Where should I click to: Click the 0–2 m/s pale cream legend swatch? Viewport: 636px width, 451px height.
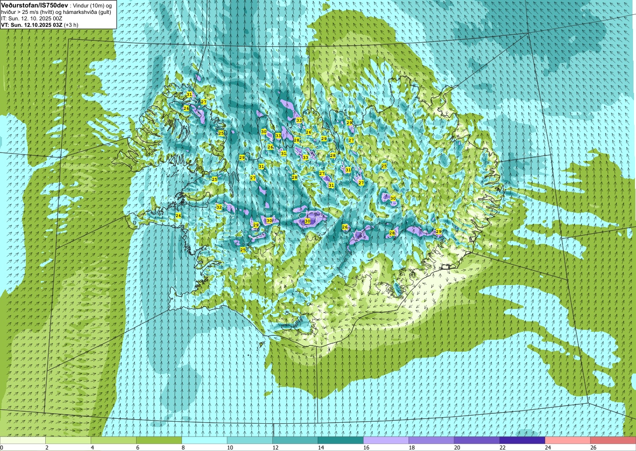(23, 440)
